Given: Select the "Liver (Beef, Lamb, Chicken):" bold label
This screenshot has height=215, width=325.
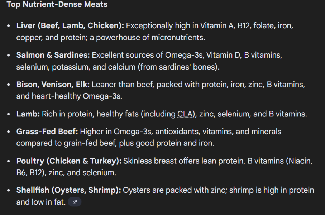Looking at the screenshot, I should click(x=70, y=26).
